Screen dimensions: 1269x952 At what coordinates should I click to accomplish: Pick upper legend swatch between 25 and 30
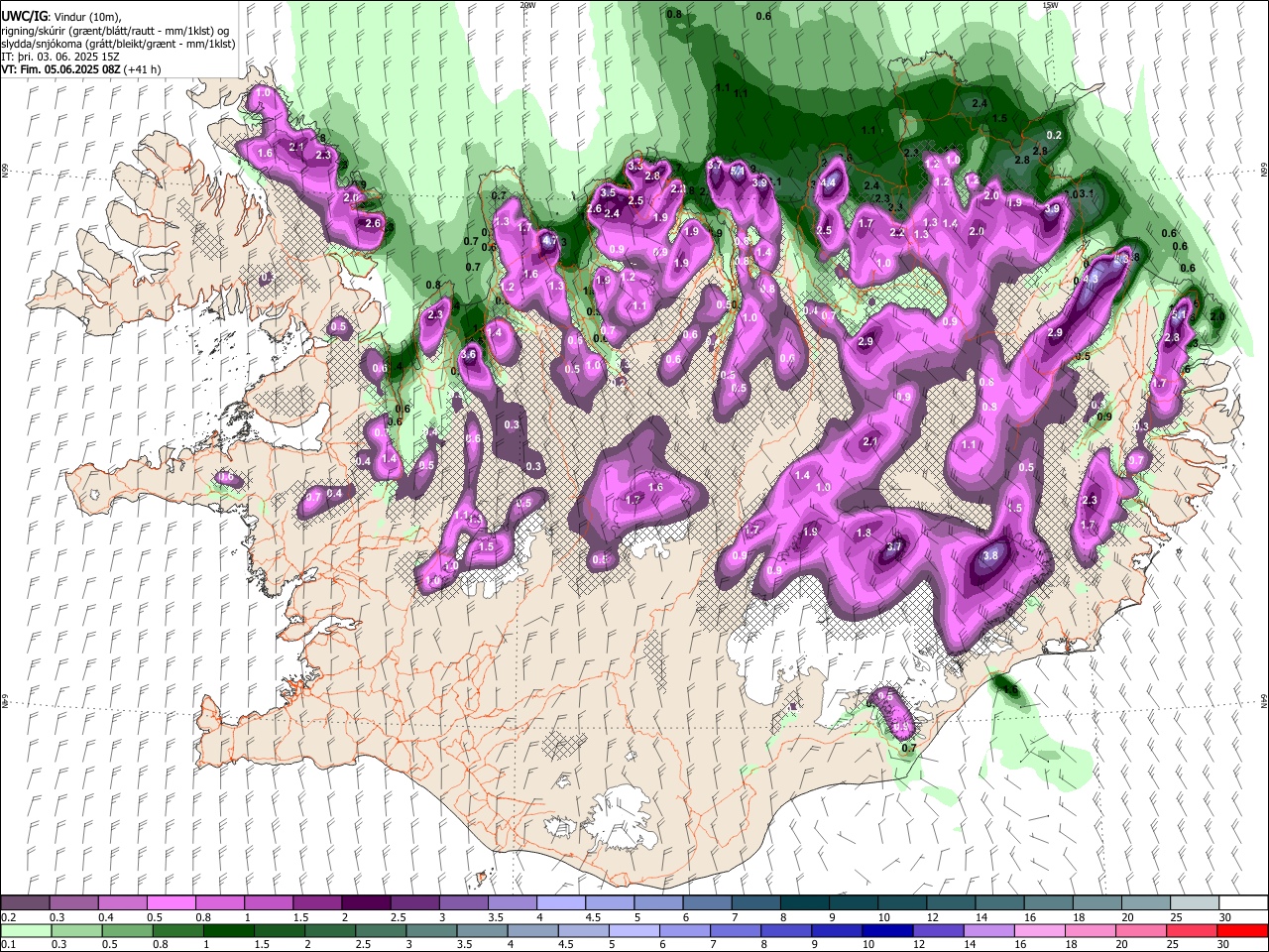1195,902
